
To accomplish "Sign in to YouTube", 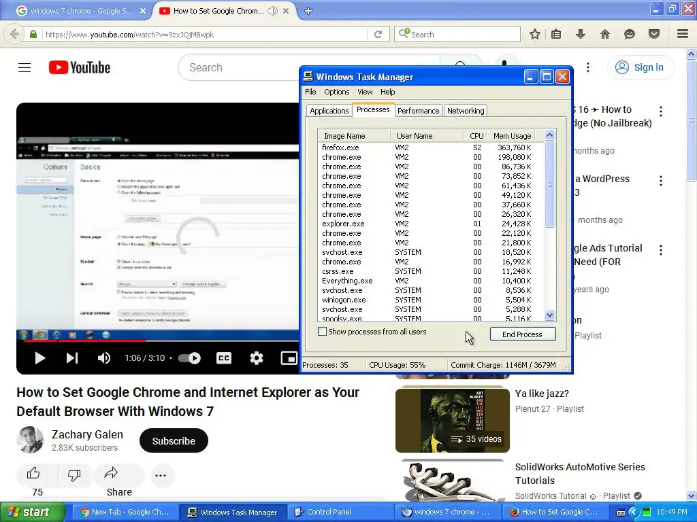I will point(640,67).
